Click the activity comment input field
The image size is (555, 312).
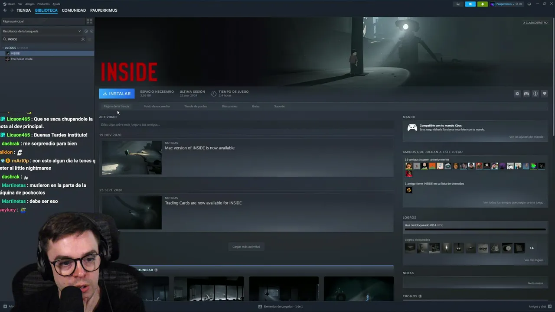246,125
